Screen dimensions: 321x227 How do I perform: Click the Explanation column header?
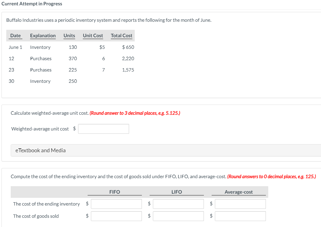43,35
